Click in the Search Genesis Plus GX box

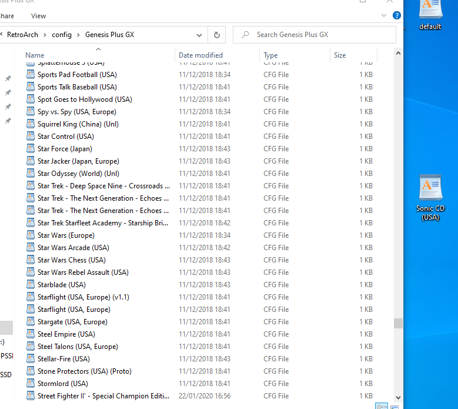(315, 35)
